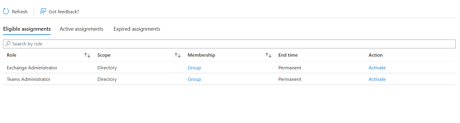The width and height of the screenshot is (460, 123).
Task: Open the Got feedback? link
Action: [64, 12]
